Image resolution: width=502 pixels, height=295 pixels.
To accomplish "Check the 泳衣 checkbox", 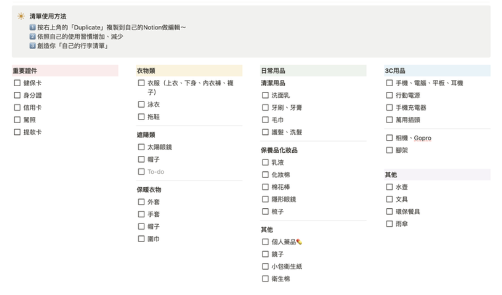I will coord(141,105).
